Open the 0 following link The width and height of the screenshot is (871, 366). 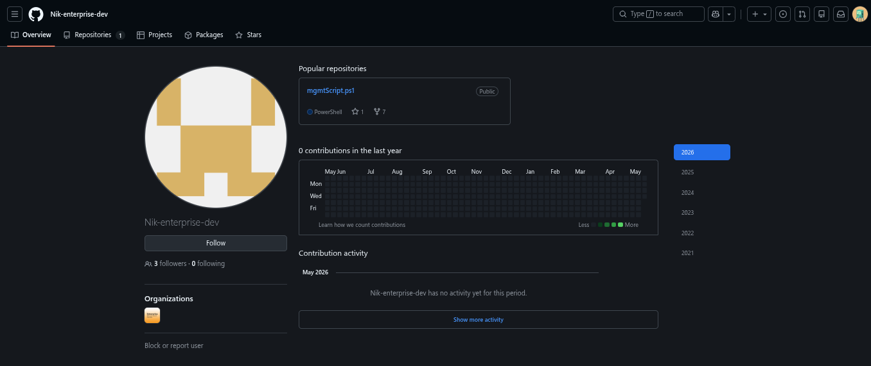[208, 263]
